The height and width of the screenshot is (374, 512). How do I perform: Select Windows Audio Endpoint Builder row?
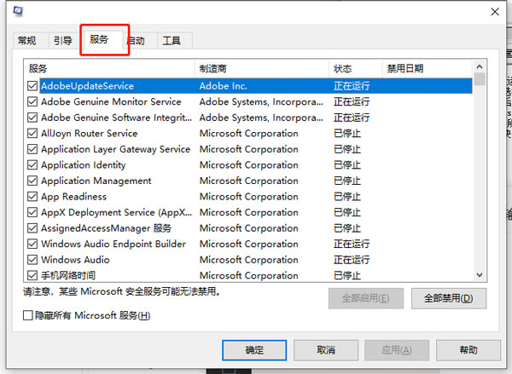[x=250, y=244]
